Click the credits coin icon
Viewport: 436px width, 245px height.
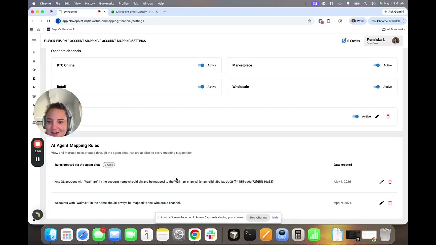344,41
